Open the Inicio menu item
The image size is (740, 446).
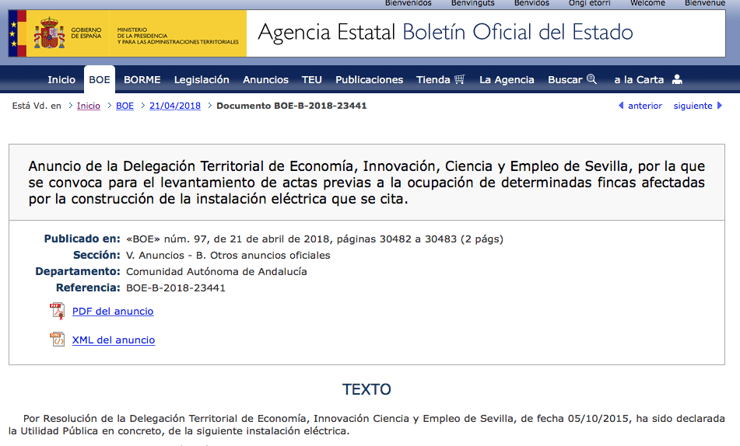click(61, 80)
